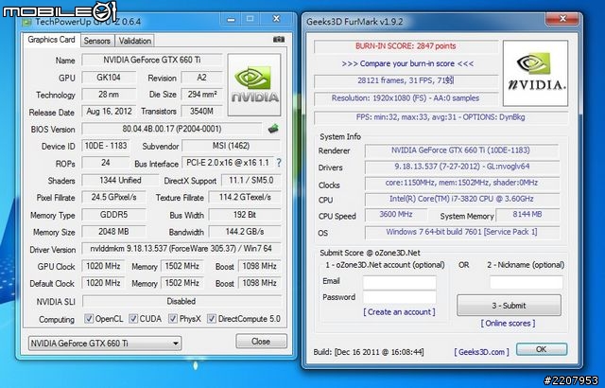The height and width of the screenshot is (388, 605).
Task: Click the Resolution 1920x1080 text in FurMark
Action: pos(406,98)
